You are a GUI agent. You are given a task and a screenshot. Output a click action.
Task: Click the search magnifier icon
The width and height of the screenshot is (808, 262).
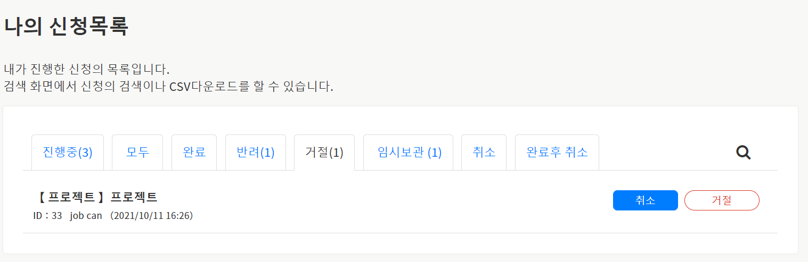click(x=743, y=153)
